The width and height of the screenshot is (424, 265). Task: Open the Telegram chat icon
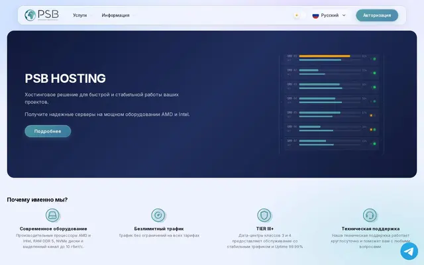point(409,251)
